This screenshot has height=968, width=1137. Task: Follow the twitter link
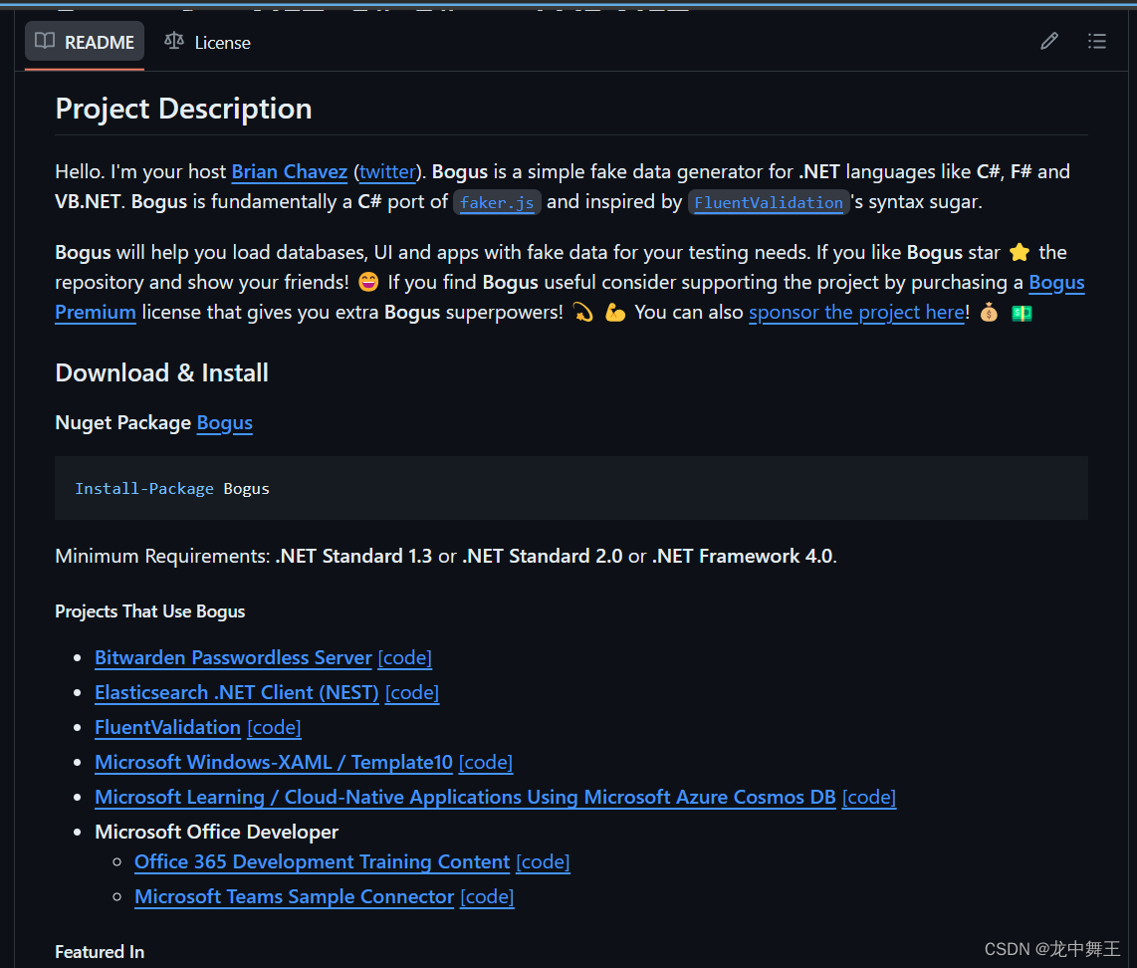coord(388,172)
